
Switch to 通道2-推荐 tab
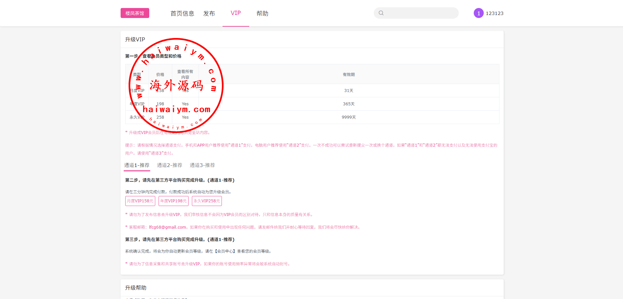(169, 165)
